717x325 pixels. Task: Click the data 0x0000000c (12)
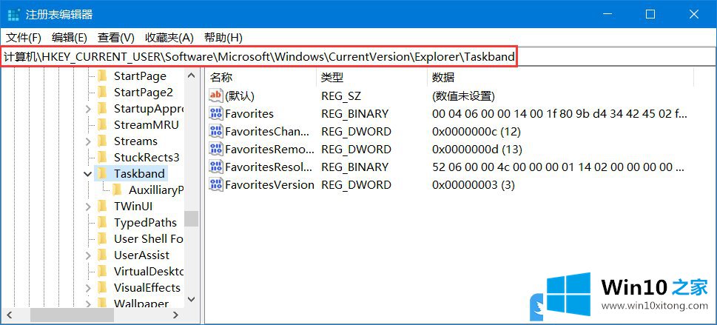pyautogui.click(x=477, y=131)
